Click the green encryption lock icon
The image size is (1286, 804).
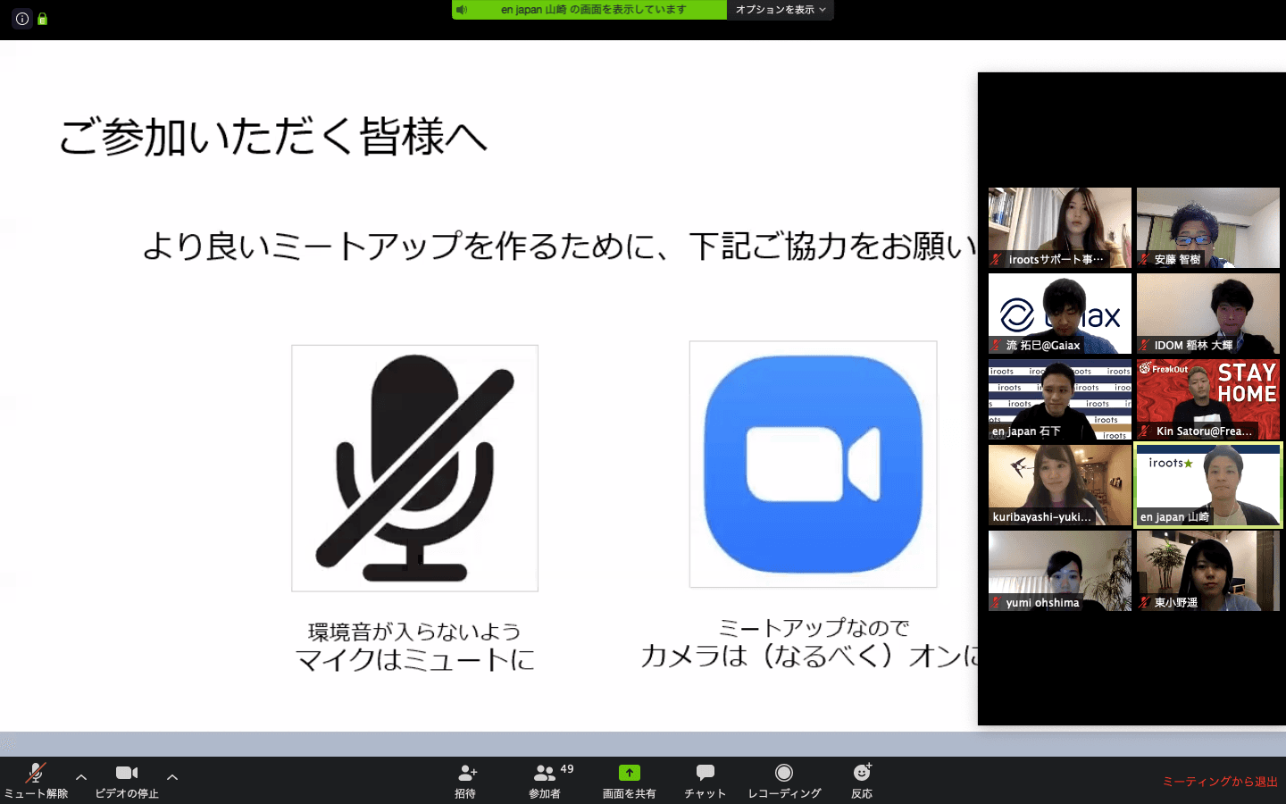tap(42, 19)
